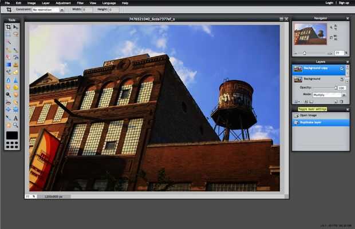The image size is (355, 229).
Task: Select Duplicate layer history entry
Action: [x=321, y=122]
